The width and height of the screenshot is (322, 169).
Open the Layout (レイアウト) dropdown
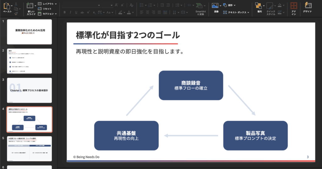[x=47, y=4]
